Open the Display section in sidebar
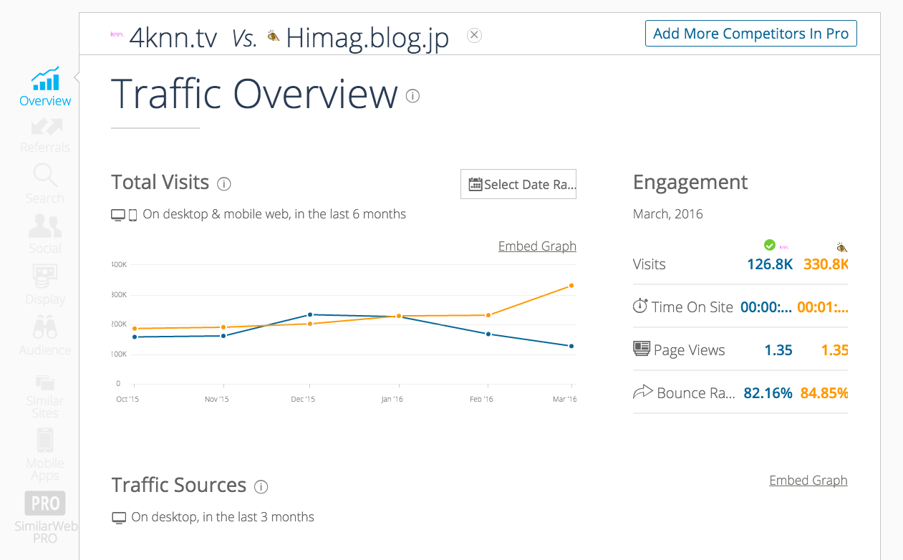The height and width of the screenshot is (560, 903). pos(45,285)
